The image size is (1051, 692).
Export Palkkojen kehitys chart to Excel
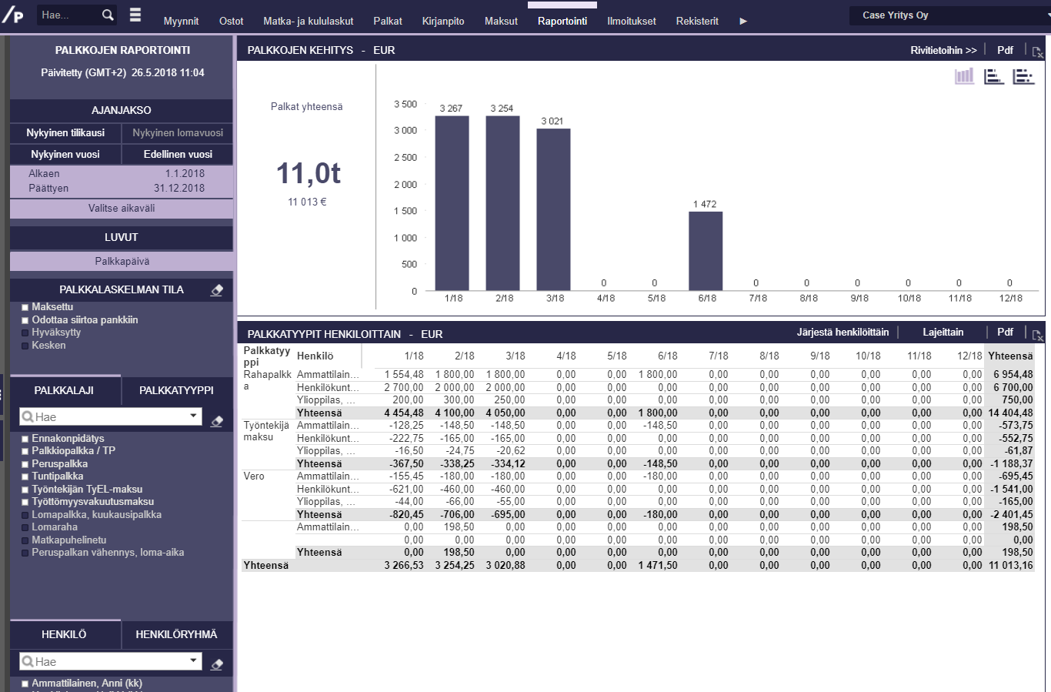[1037, 52]
